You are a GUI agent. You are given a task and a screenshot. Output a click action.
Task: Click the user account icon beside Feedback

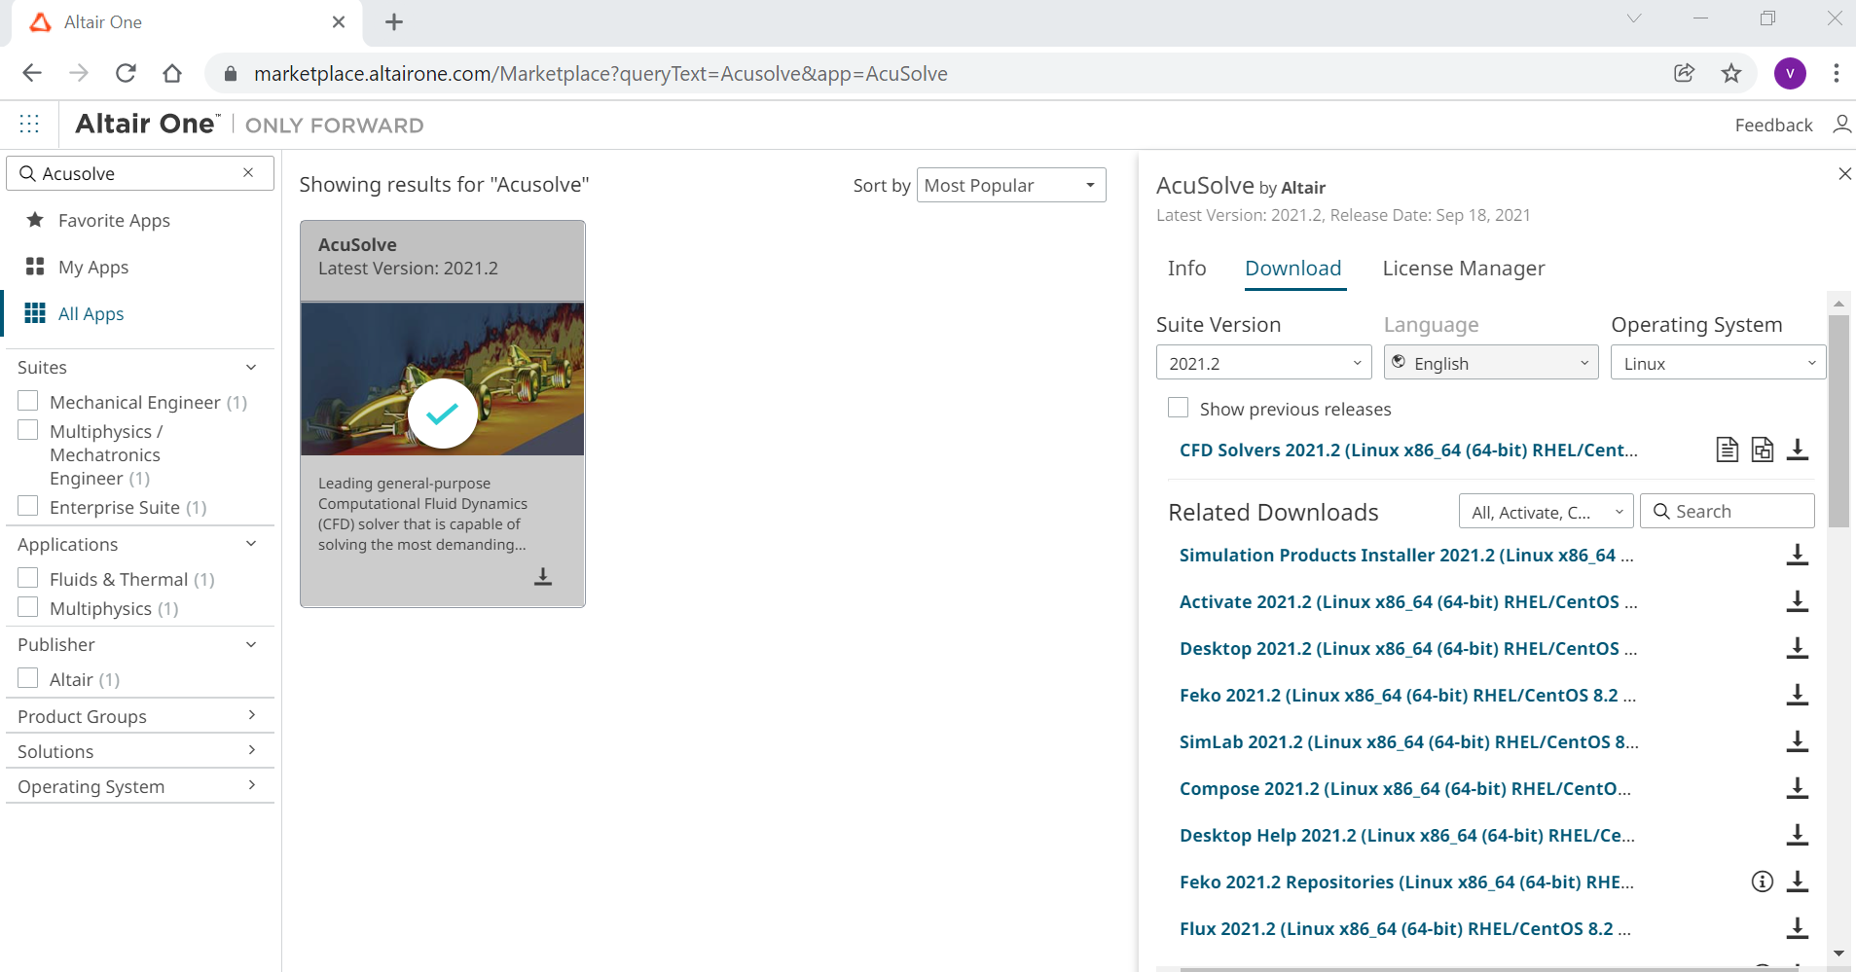[x=1841, y=125]
